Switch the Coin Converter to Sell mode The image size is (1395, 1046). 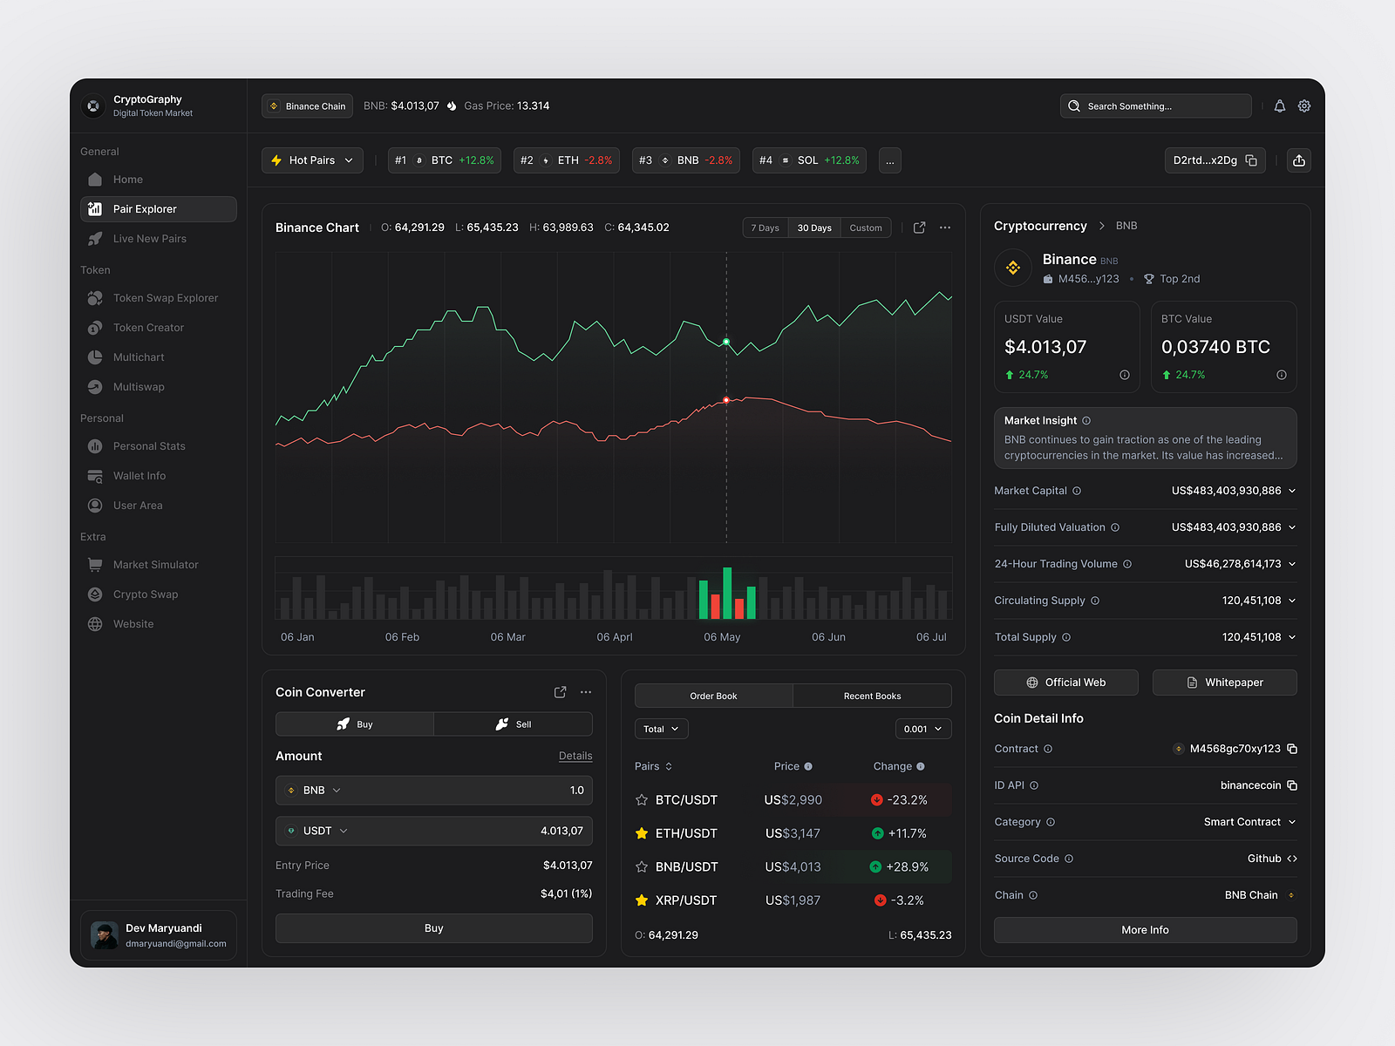point(514,723)
